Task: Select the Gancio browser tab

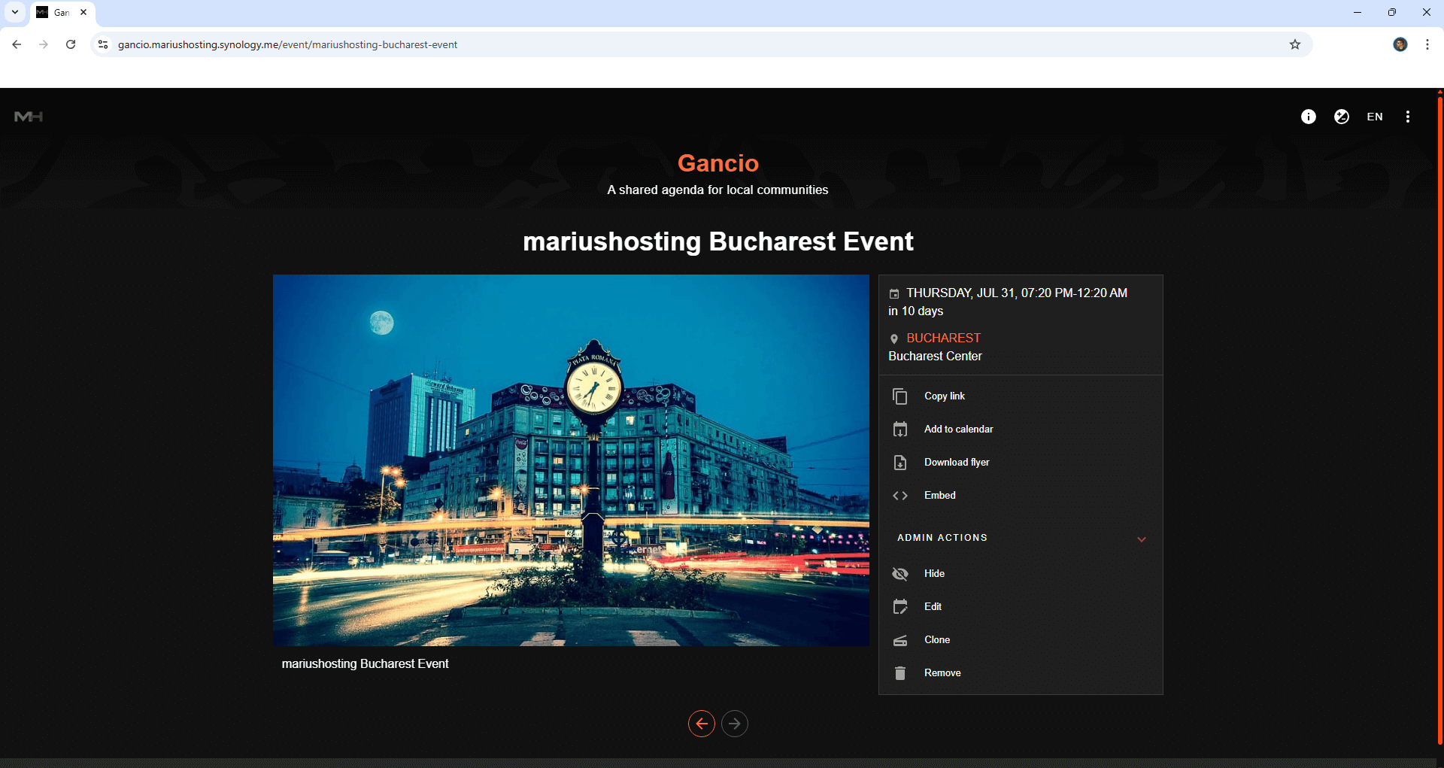Action: pos(62,13)
